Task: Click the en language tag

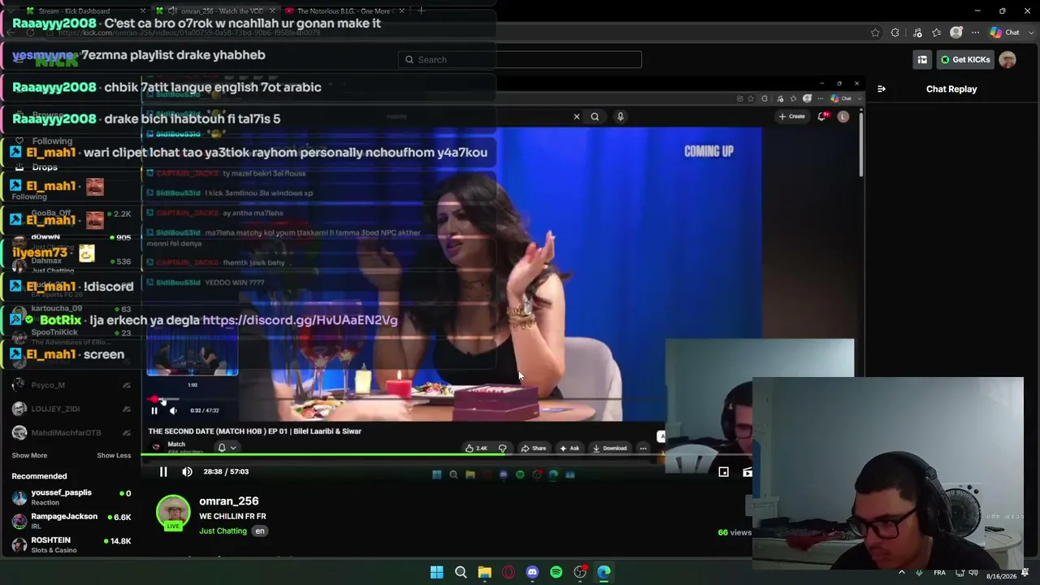Action: click(x=260, y=531)
